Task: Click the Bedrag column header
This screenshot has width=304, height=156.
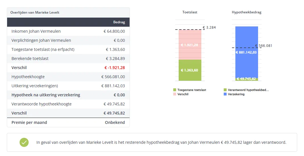Action: (x=119, y=22)
